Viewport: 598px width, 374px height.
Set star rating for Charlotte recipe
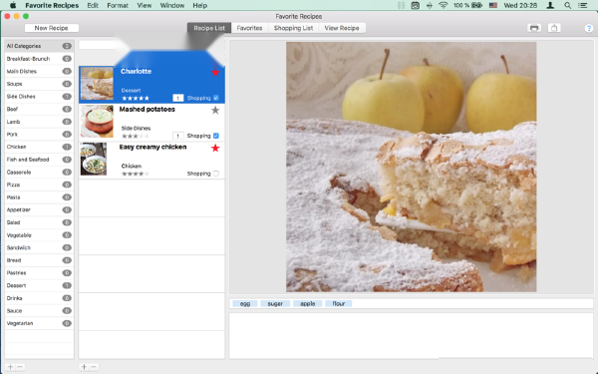136,98
